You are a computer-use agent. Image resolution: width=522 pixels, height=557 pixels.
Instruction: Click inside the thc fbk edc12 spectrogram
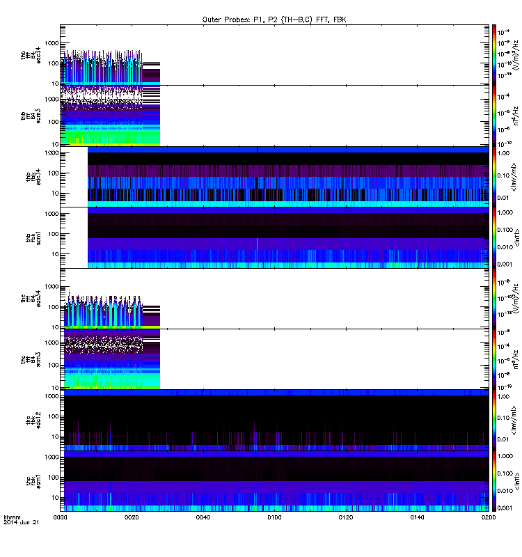tap(276, 421)
